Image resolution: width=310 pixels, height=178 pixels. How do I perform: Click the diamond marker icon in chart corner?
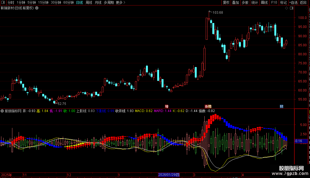pyautogui.click(x=286, y=8)
